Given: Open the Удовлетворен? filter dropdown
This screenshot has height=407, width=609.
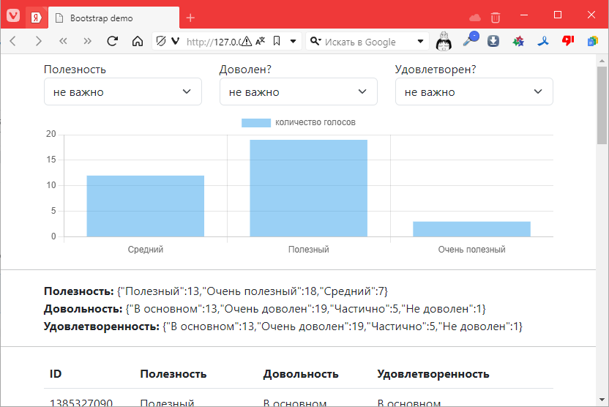Looking at the screenshot, I should pyautogui.click(x=474, y=92).
